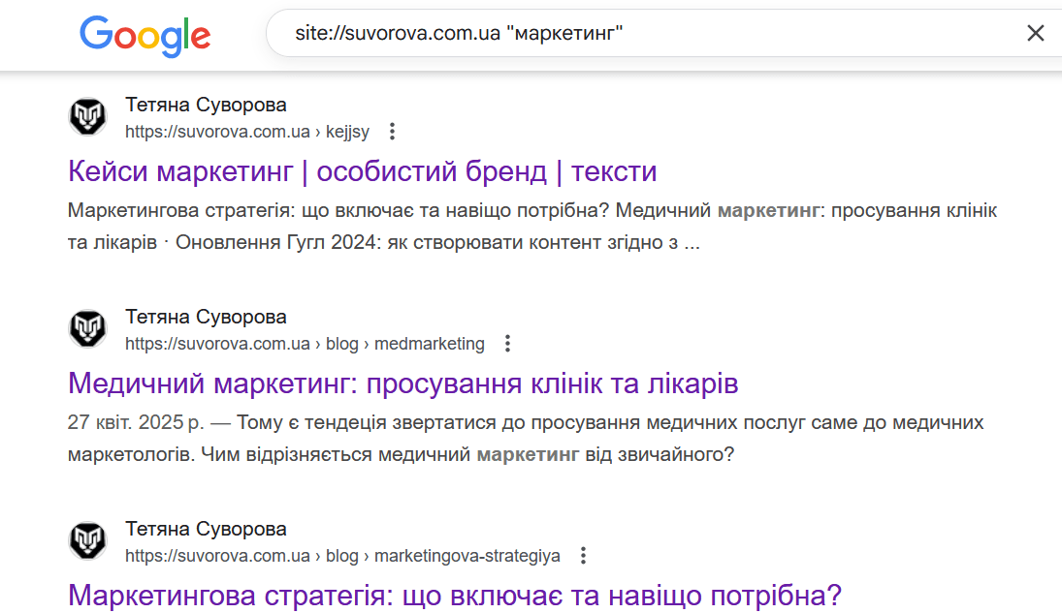The image size is (1062, 613).
Task: Clear the search query with the X
Action: (1035, 34)
